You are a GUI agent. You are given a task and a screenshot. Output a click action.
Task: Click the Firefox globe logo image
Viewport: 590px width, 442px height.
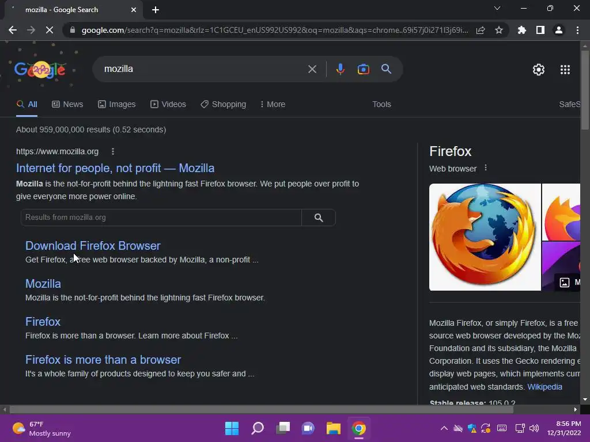click(x=485, y=237)
